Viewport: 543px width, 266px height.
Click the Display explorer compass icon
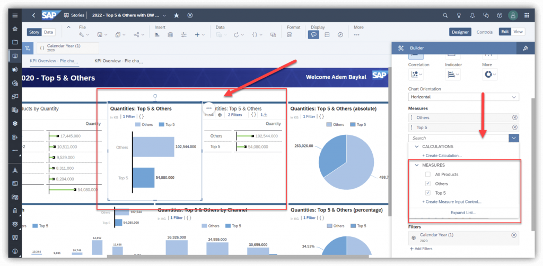(x=340, y=35)
